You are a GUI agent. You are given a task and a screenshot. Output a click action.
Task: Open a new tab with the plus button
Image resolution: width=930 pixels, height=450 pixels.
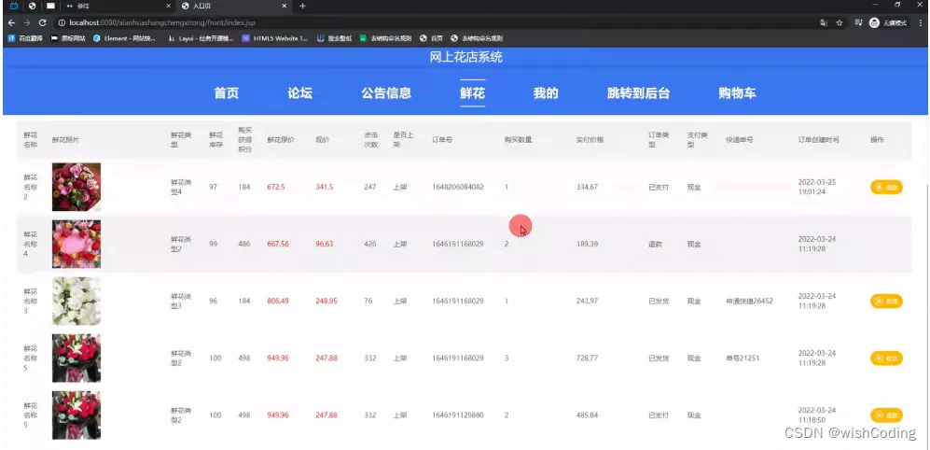pos(302,6)
